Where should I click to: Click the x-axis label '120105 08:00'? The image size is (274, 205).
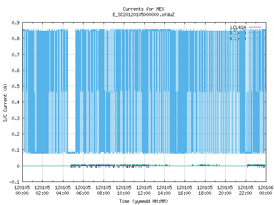(103, 190)
